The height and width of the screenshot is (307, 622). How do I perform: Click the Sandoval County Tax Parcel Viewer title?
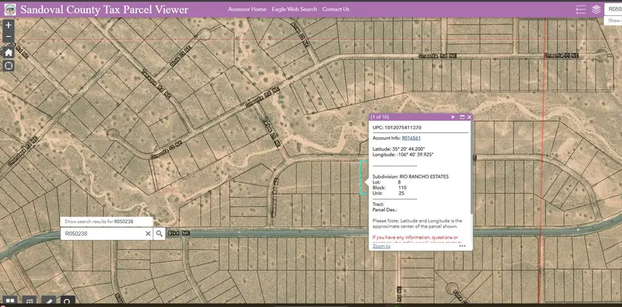[104, 10]
